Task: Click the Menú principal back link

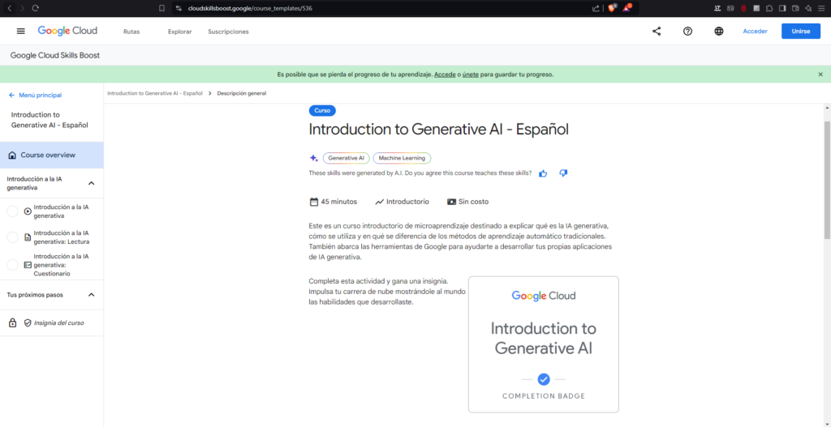Action: (x=35, y=95)
